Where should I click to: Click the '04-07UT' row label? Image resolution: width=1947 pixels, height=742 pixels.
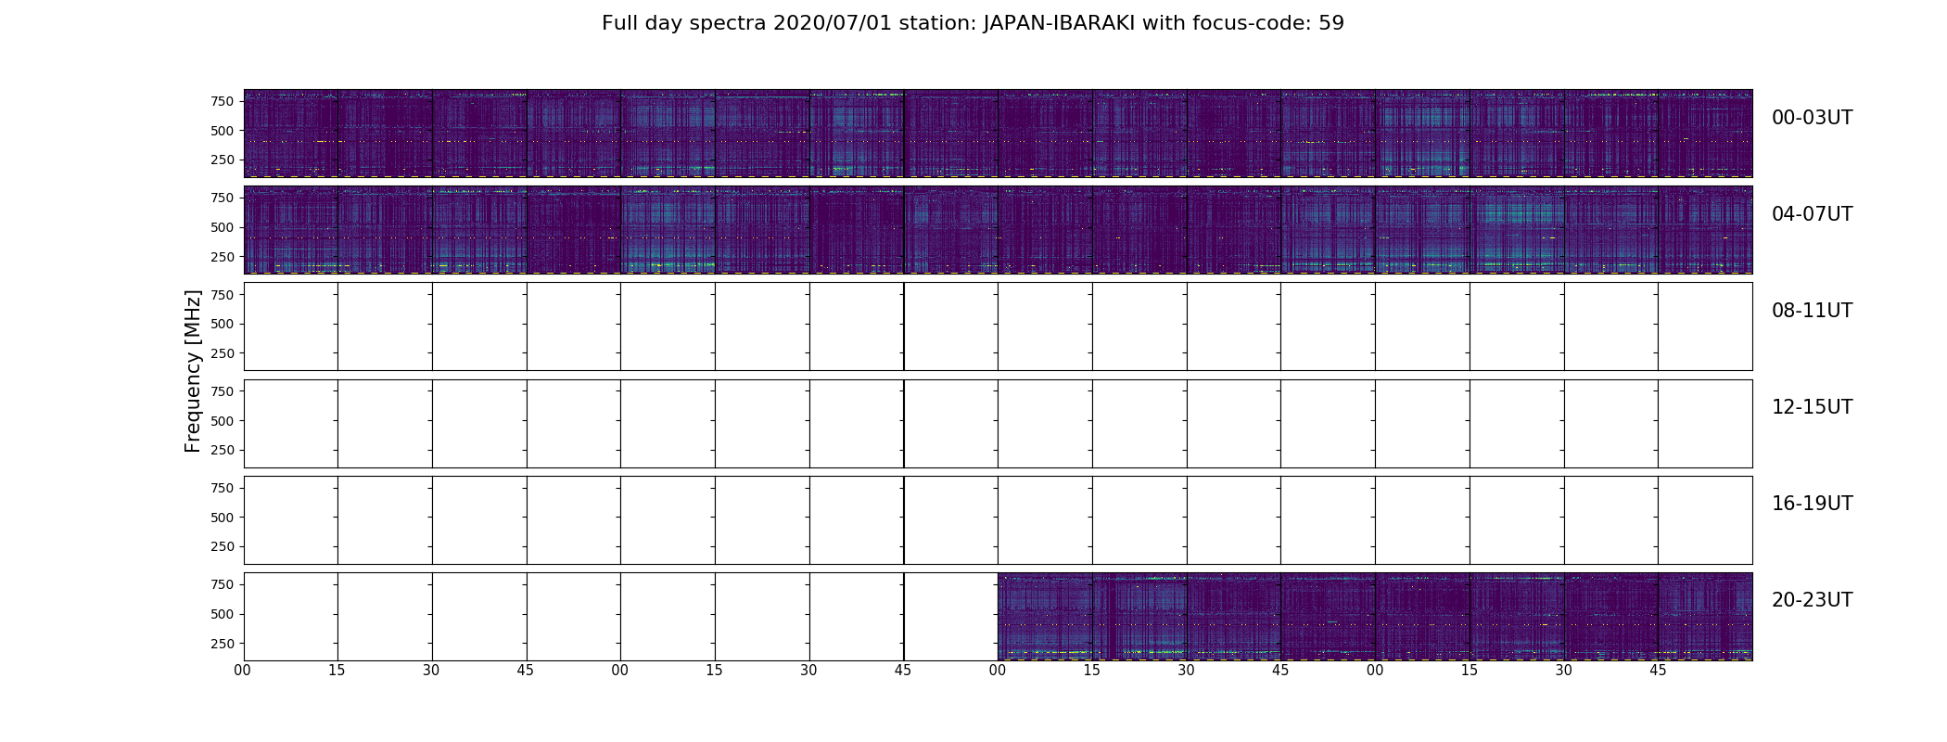(1812, 214)
